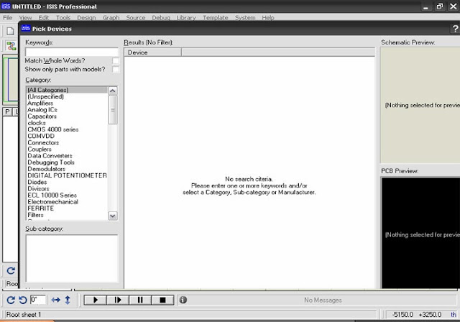Click the ISIS icon in Pick Devices title
Screen dimensions: 460x322
click(26, 28)
